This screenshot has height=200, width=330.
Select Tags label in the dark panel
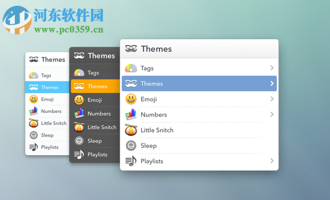[93, 73]
